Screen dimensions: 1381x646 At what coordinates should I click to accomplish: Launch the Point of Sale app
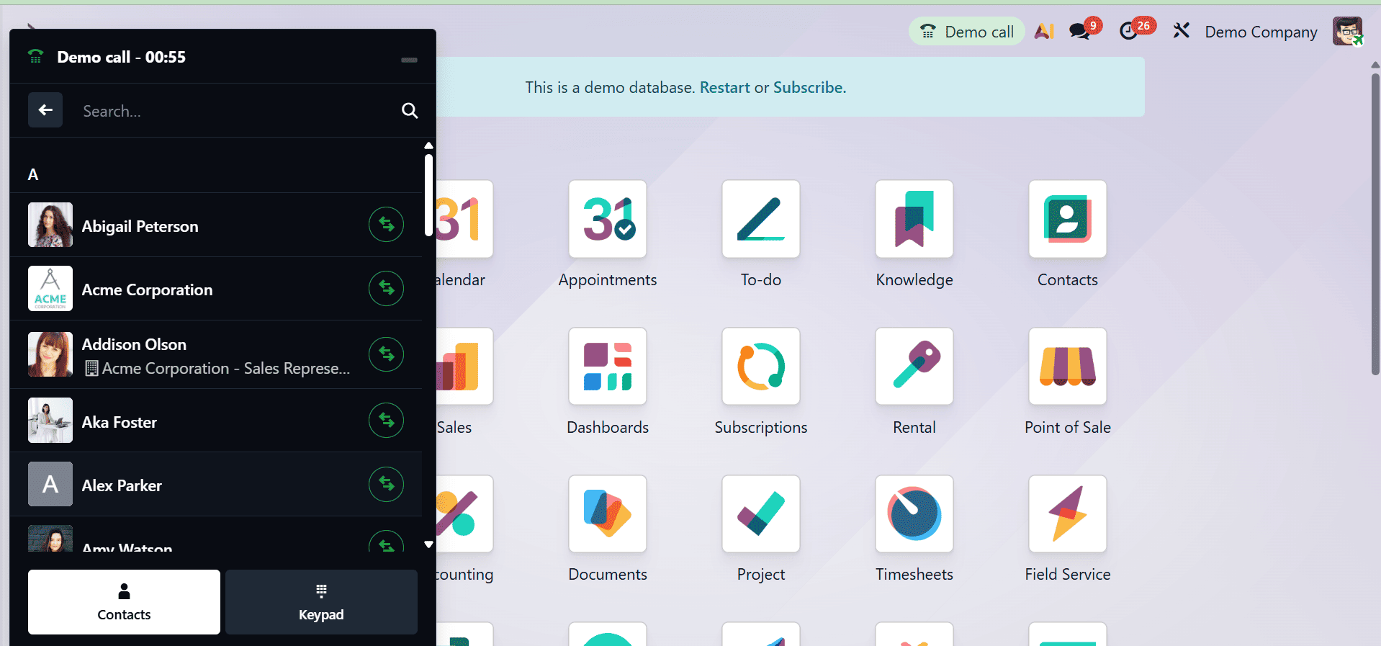coord(1067,367)
